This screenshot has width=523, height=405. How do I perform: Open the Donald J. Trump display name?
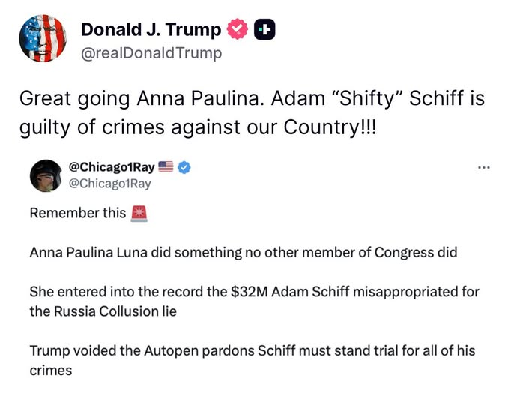coord(151,30)
